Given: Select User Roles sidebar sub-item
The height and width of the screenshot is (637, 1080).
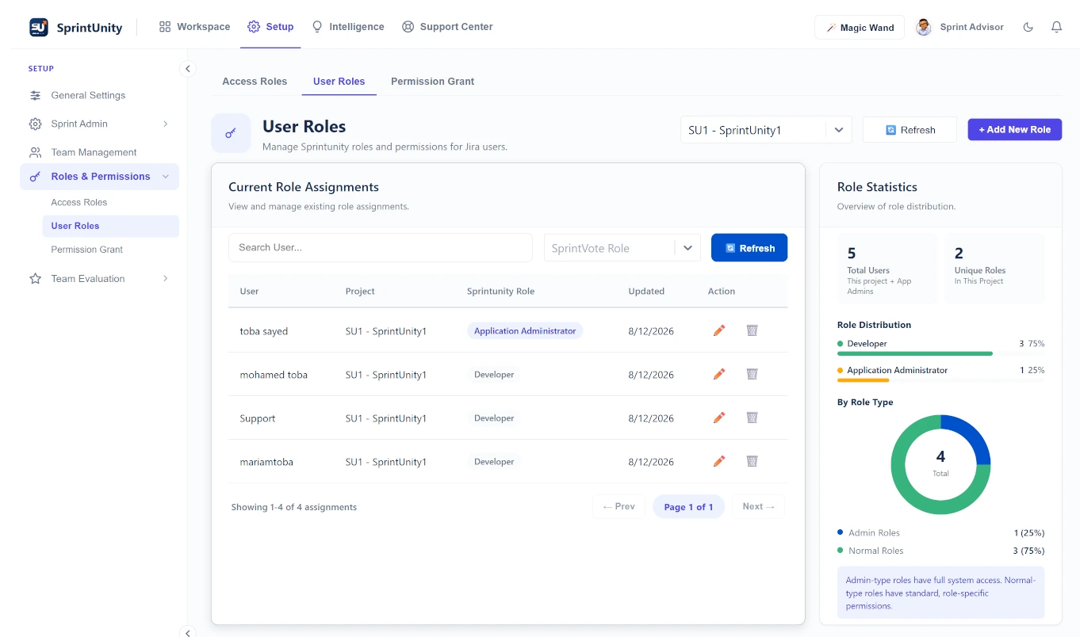Looking at the screenshot, I should [x=110, y=226].
